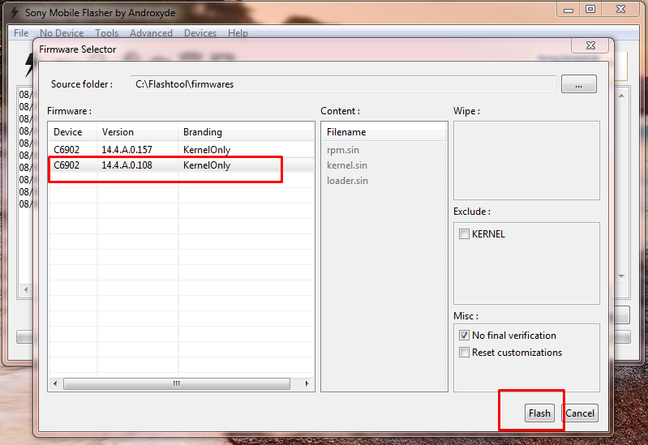Click main window log scroll down arrow
The height and width of the screenshot is (445, 648).
621,276
